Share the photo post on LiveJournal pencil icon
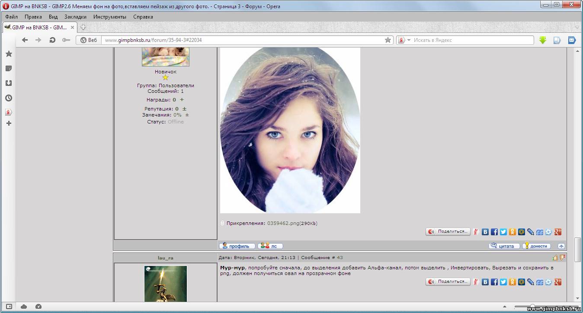The image size is (583, 313). pyautogui.click(x=531, y=232)
